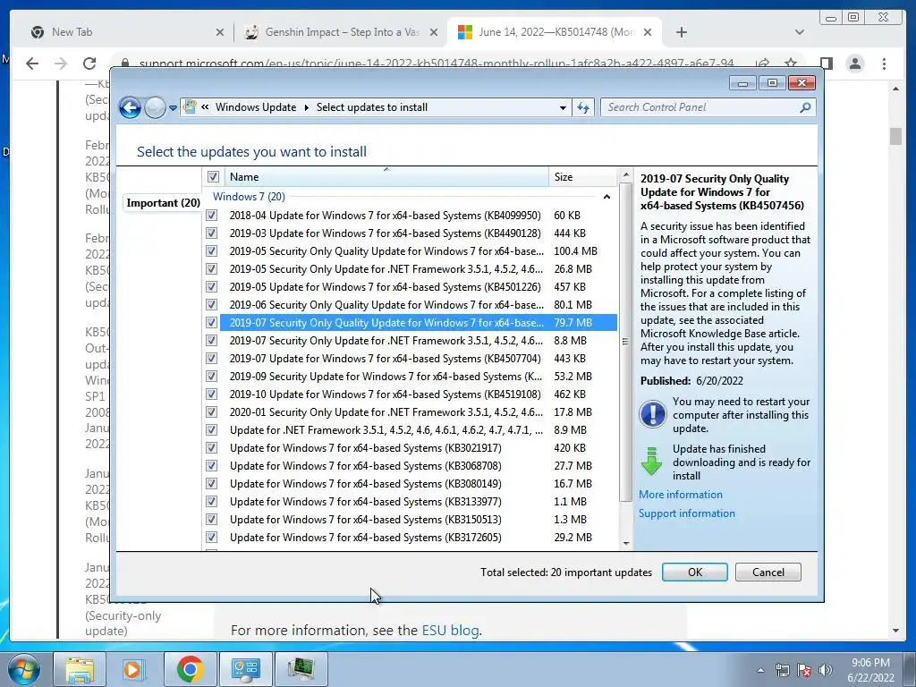Uncheck the KB4501226 update checkbox
Image resolution: width=916 pixels, height=687 pixels.
click(x=211, y=287)
